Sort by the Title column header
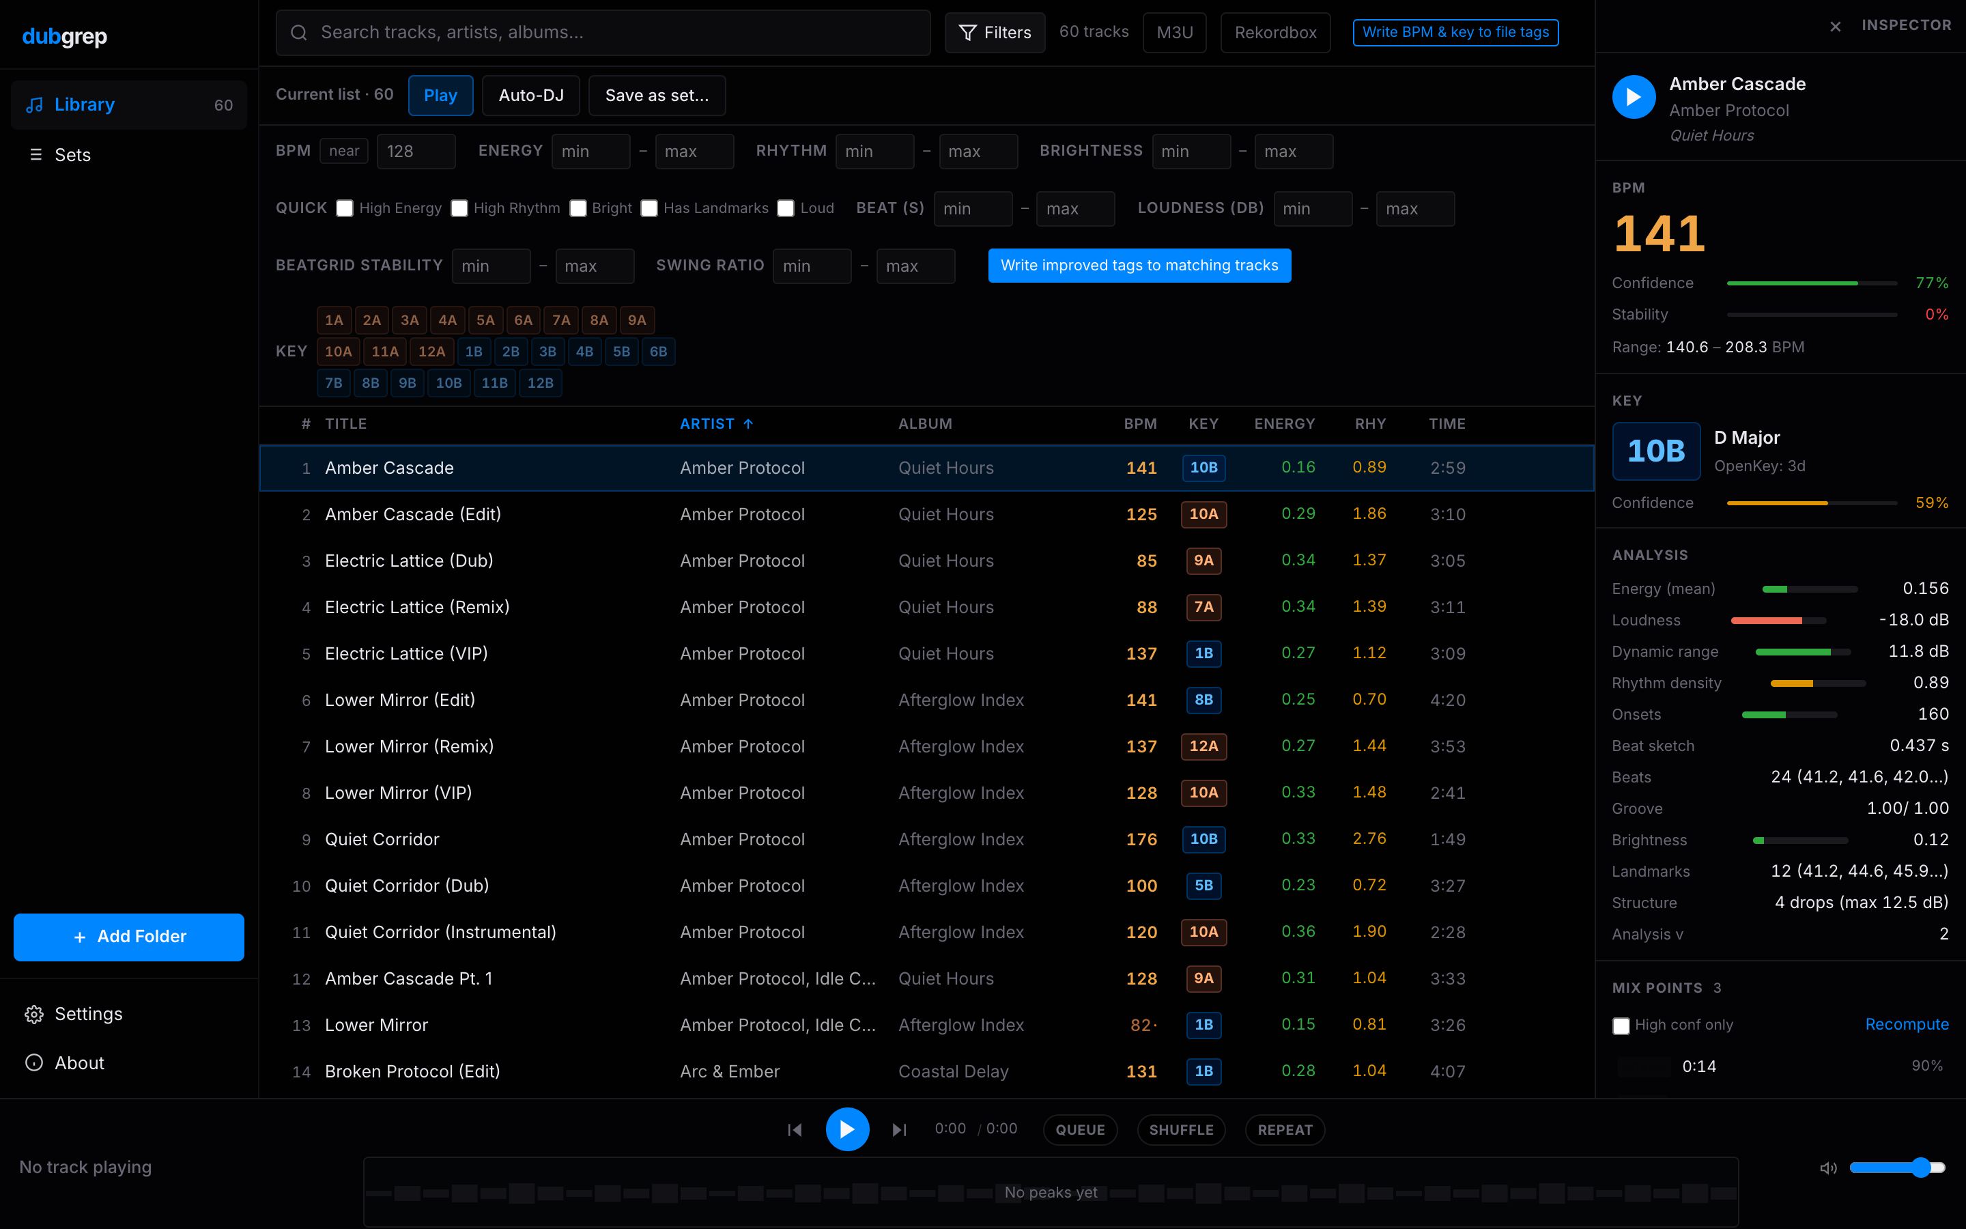This screenshot has height=1229, width=1966. (345, 424)
